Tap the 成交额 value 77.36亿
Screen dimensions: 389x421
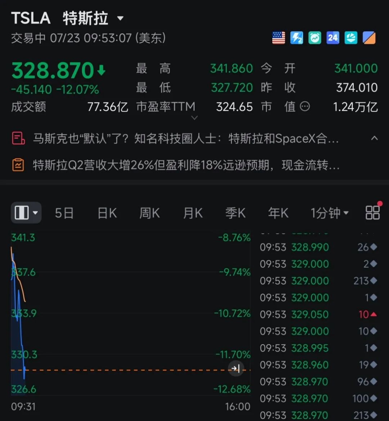[108, 107]
